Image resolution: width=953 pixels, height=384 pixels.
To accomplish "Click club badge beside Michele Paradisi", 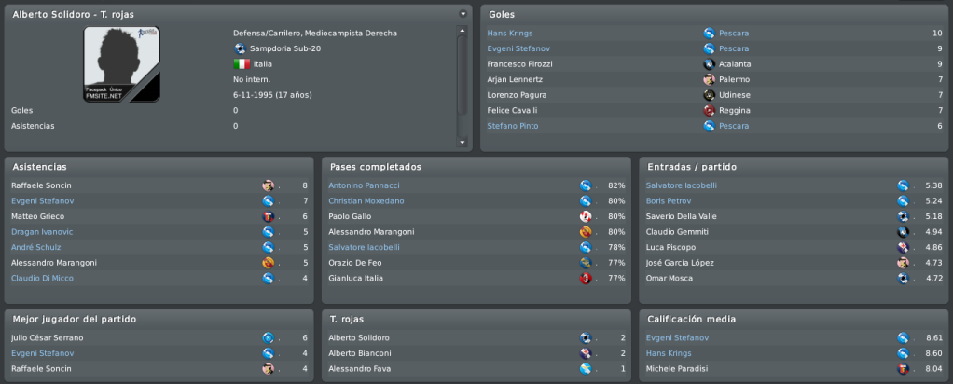I will 904,369.
